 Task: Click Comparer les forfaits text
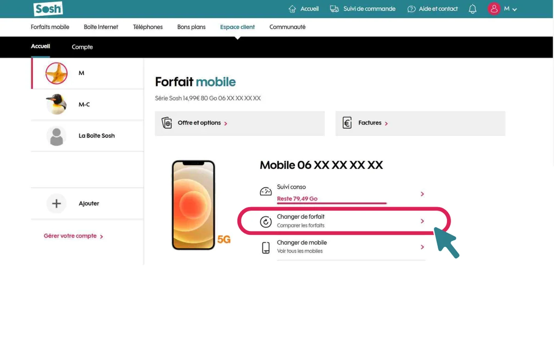pyautogui.click(x=301, y=225)
